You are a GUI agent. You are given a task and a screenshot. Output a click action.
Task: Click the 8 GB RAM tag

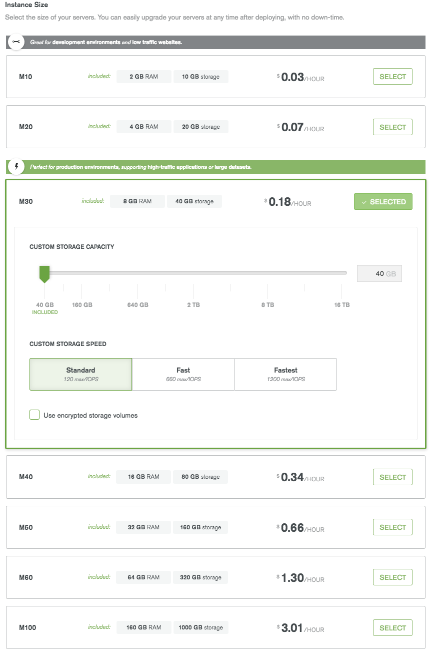pyautogui.click(x=137, y=201)
